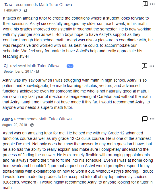Screen dimensions: 159x195
Task: Click the September 5, 2017 date link
Action: pyautogui.click(x=18, y=72)
